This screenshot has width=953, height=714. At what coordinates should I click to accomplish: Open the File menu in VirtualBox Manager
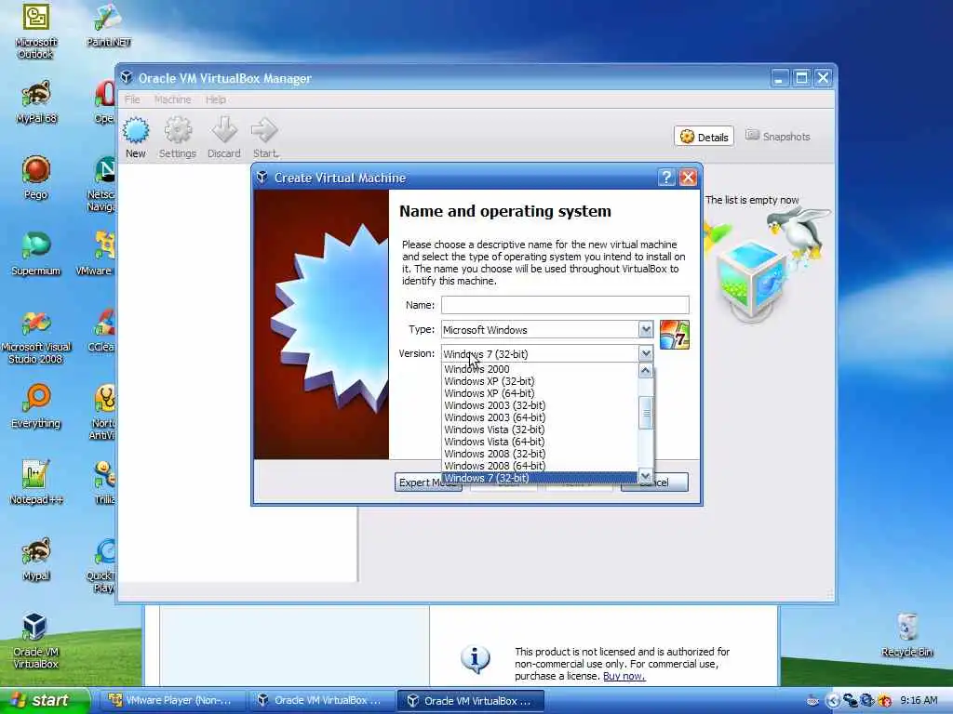[132, 99]
